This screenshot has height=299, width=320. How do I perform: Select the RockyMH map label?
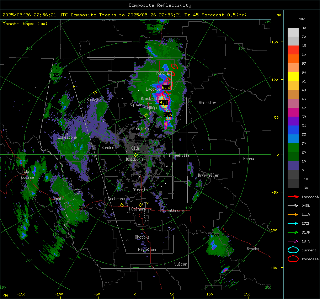[94, 100]
